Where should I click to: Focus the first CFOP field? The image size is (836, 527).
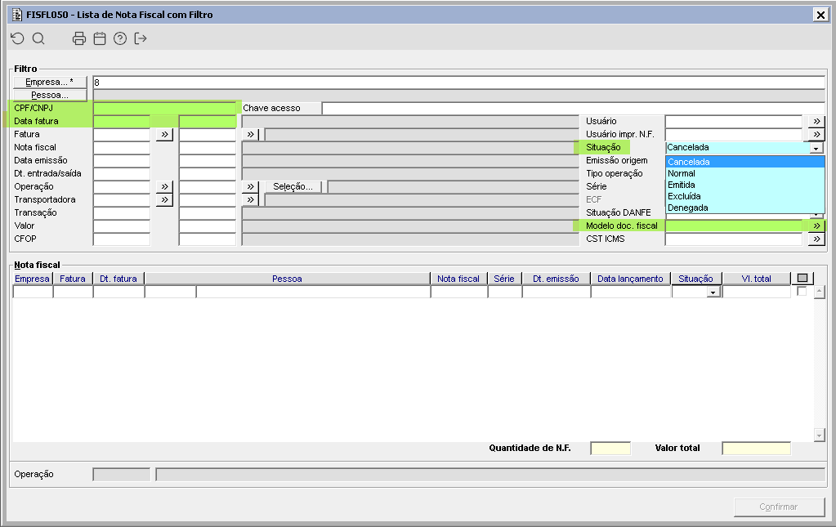tap(122, 239)
